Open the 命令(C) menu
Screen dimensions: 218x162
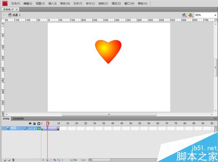pos(90,3)
